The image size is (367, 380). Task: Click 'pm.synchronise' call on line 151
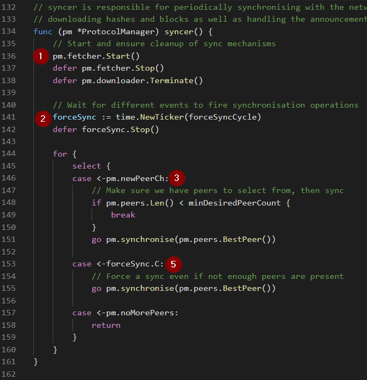pos(140,239)
